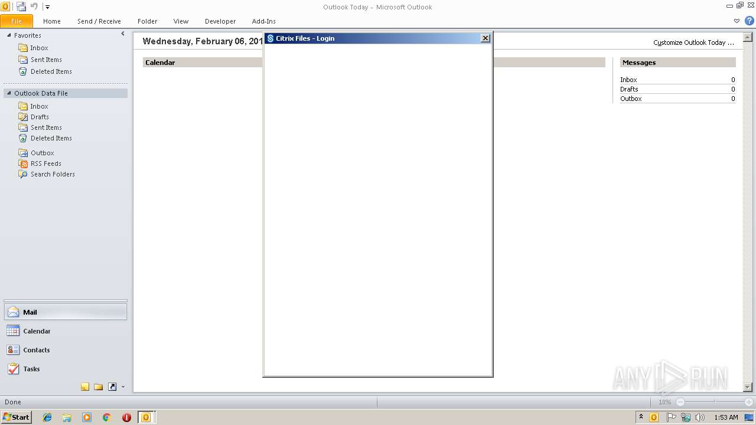Expand the ribbon with the caret icon
This screenshot has height=425, width=756.
click(737, 21)
